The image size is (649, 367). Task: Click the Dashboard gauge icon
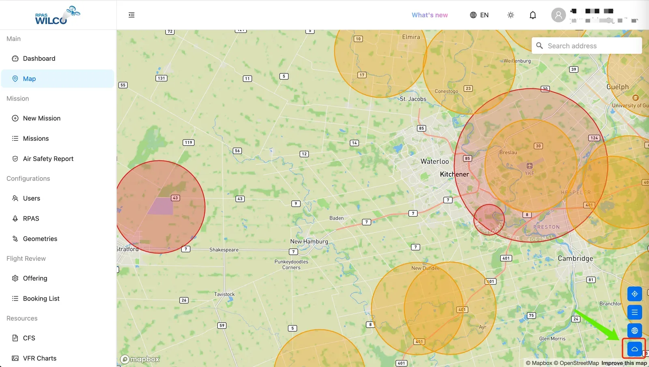pos(15,58)
